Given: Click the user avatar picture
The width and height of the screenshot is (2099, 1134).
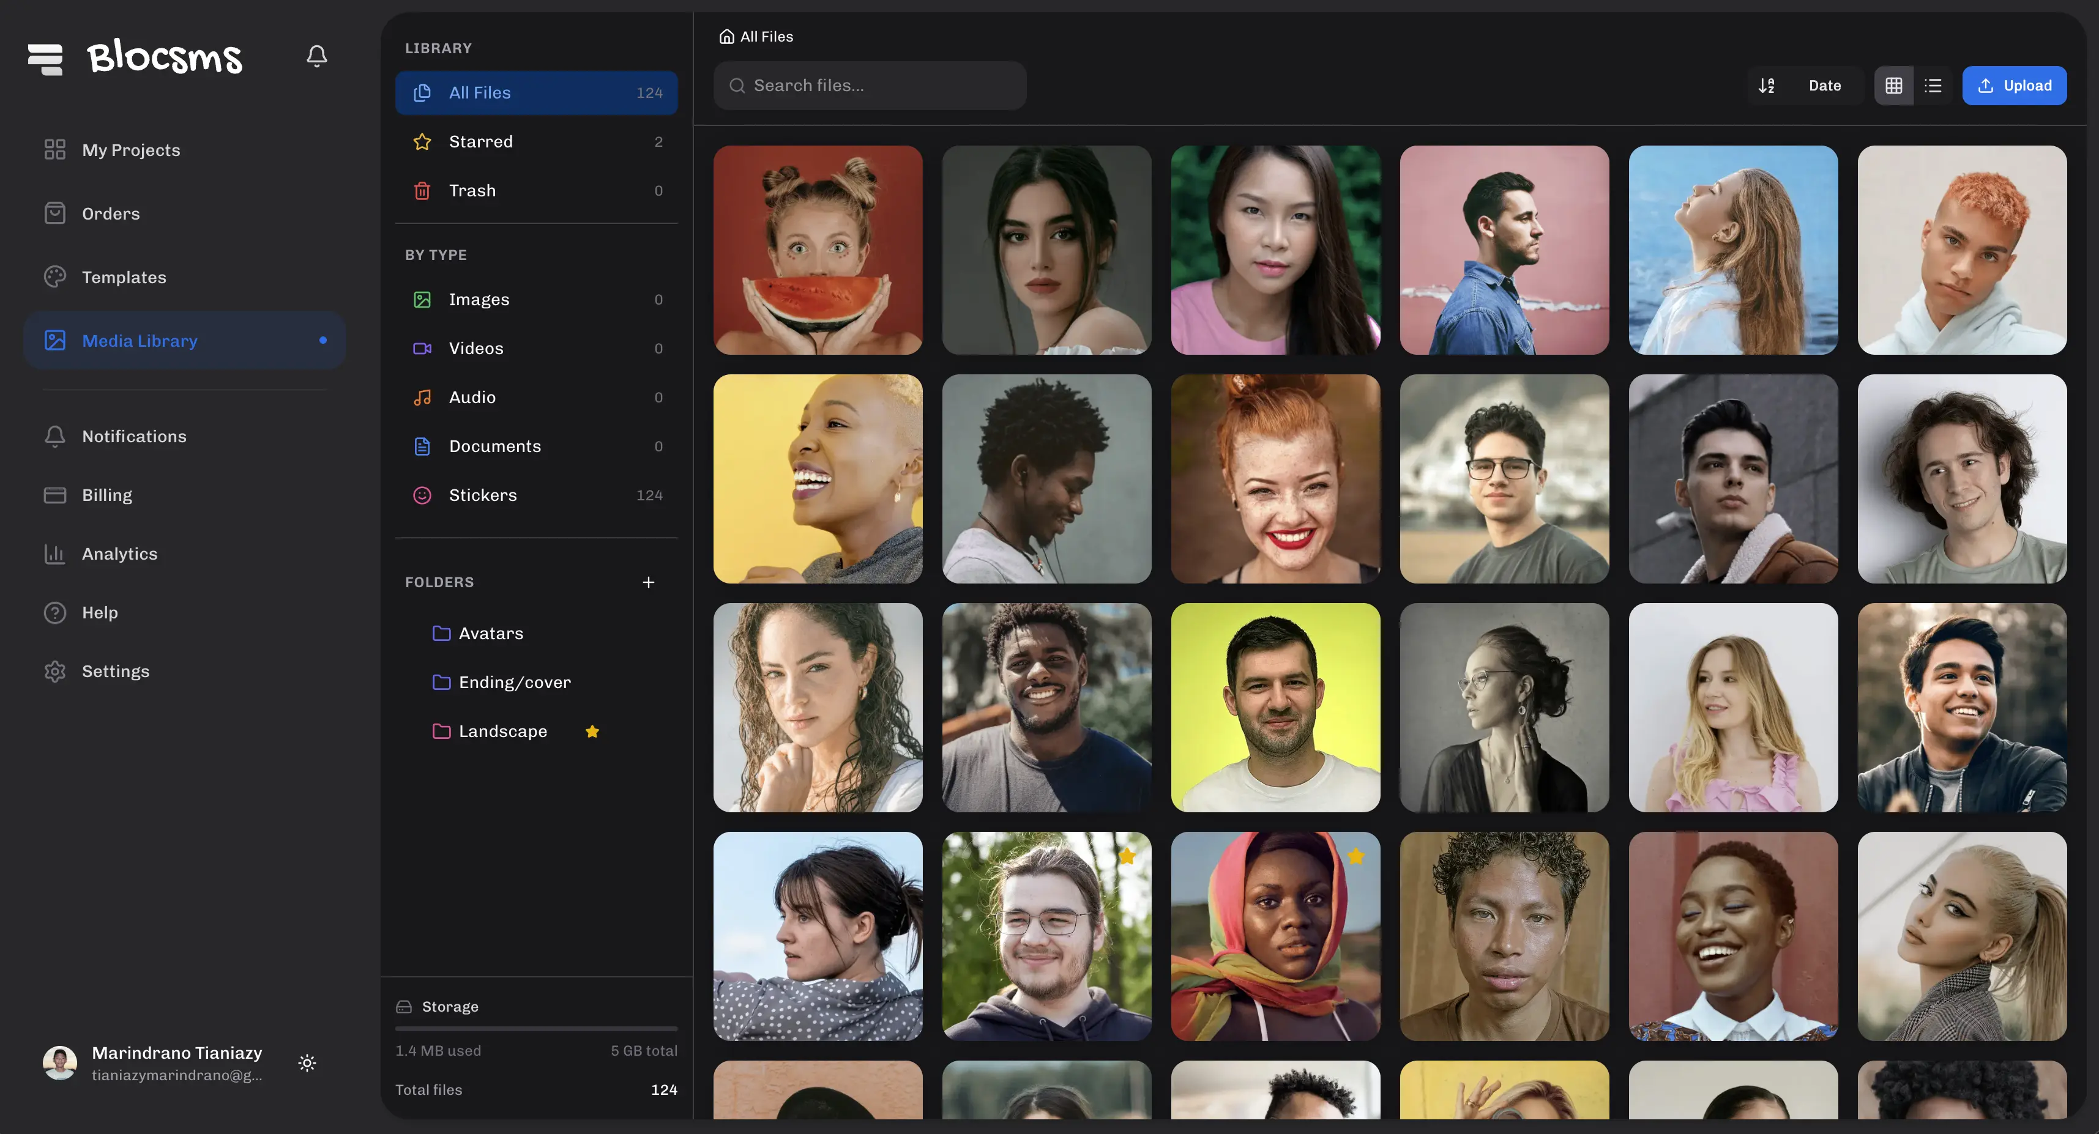Looking at the screenshot, I should point(59,1062).
